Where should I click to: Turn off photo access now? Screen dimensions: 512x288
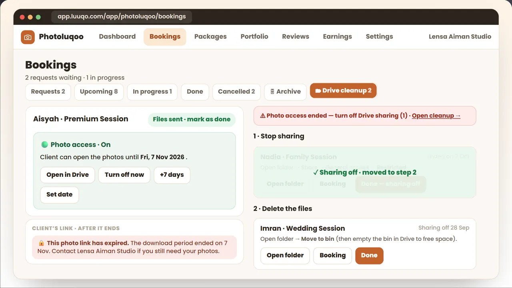[124, 175]
